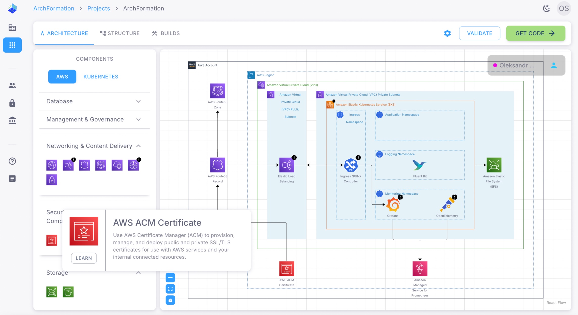Open the Structure tab
The width and height of the screenshot is (578, 315).
(x=120, y=33)
